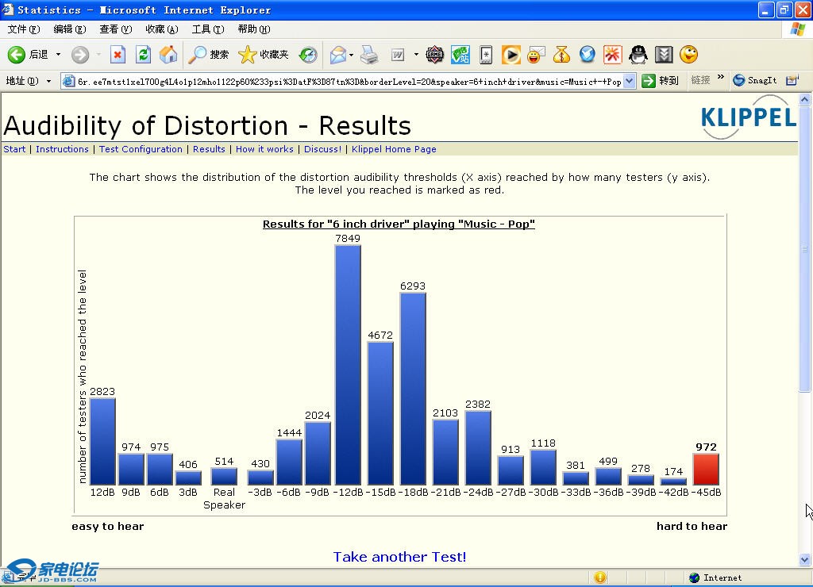The height and width of the screenshot is (587, 813).
Task: Click the Back (后退) button
Action: coord(29,55)
